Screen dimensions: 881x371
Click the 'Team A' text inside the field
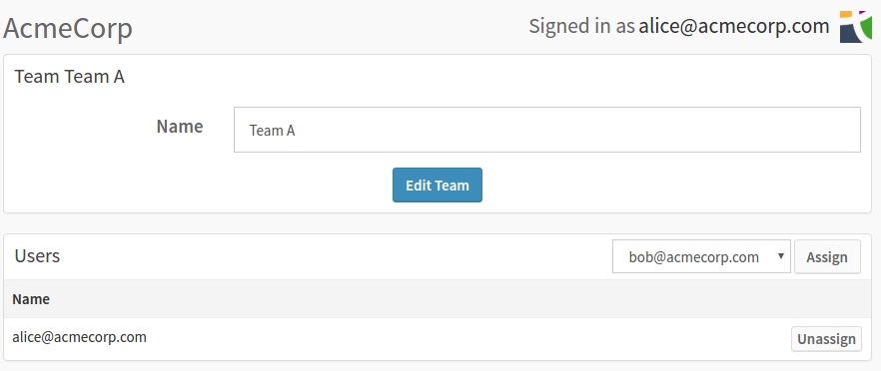point(272,131)
